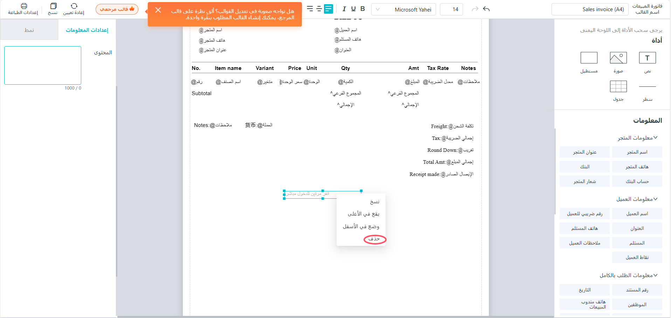Click the undo arrow icon
The height and width of the screenshot is (318, 671).
(x=486, y=9)
